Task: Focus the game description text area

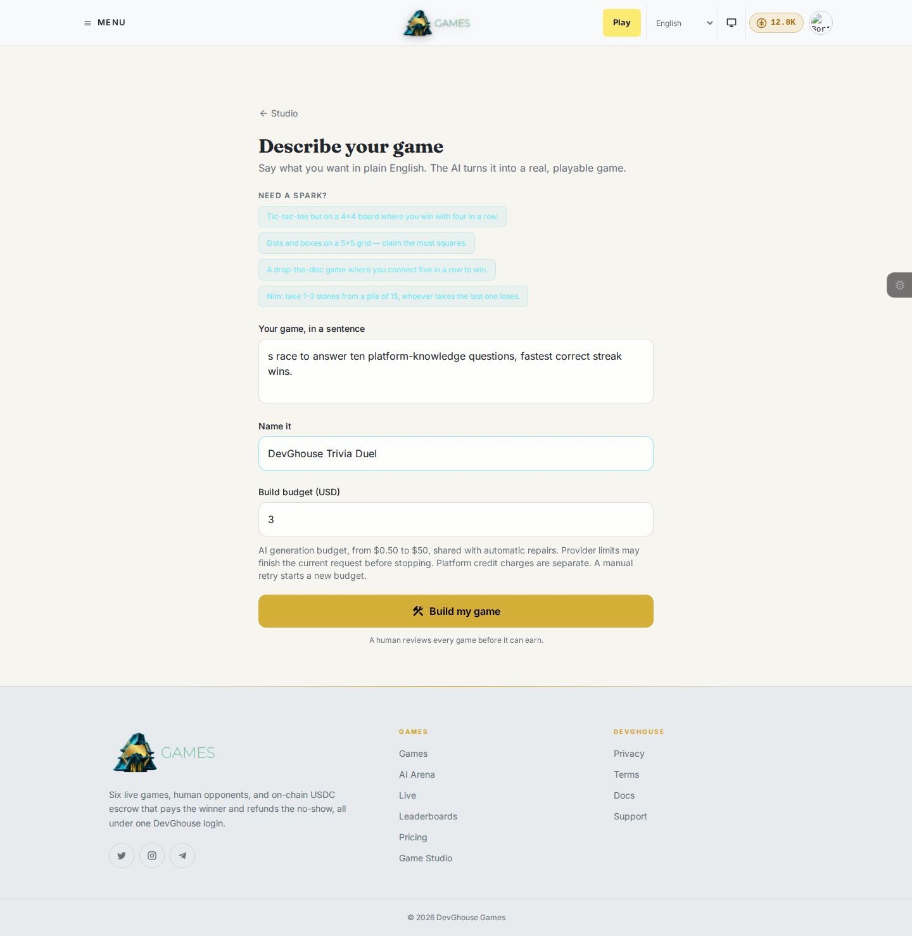Action: coord(456,371)
